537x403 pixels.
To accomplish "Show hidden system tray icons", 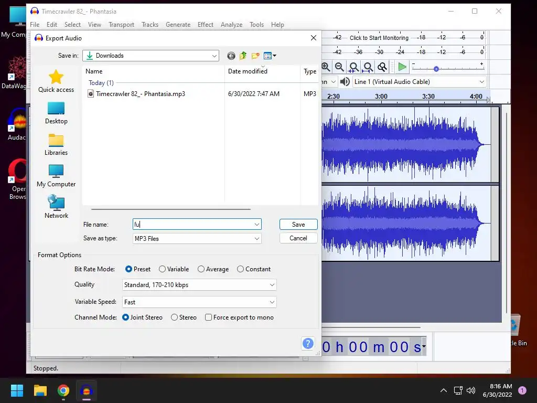I will pos(444,390).
